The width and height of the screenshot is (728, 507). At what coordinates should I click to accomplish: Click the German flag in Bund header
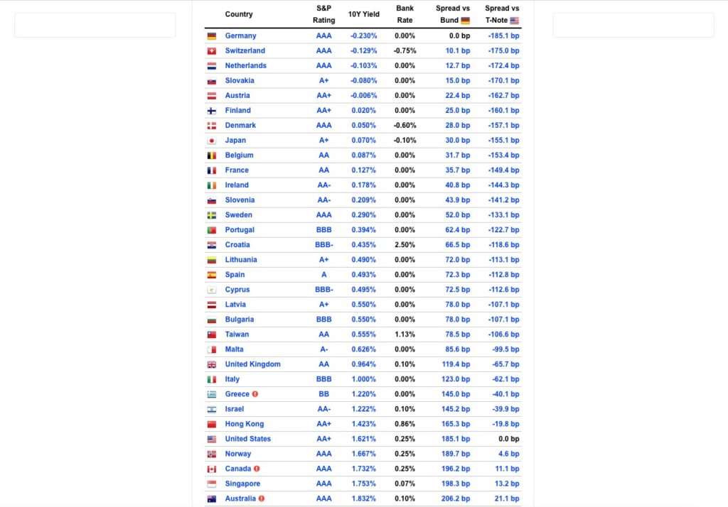(465, 21)
